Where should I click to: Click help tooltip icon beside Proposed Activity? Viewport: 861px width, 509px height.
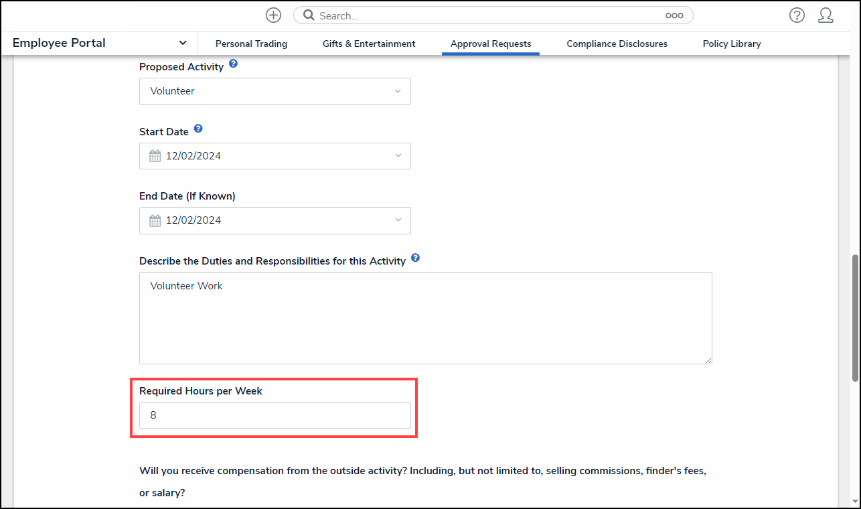[x=233, y=64]
